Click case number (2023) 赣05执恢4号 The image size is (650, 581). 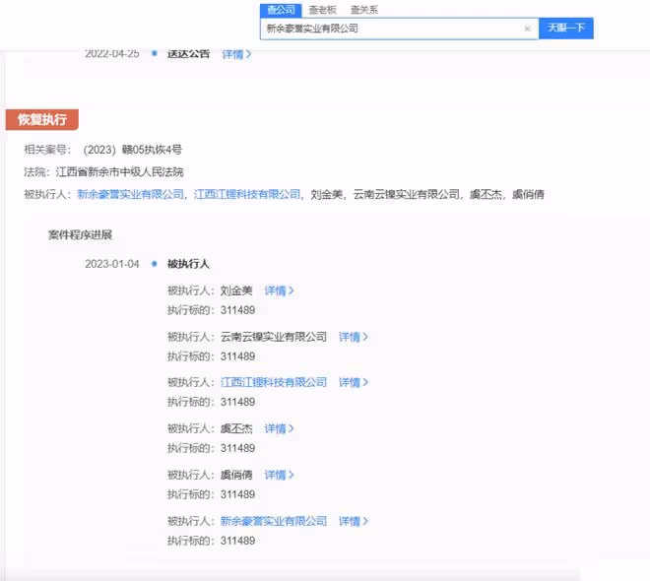pyautogui.click(x=133, y=150)
